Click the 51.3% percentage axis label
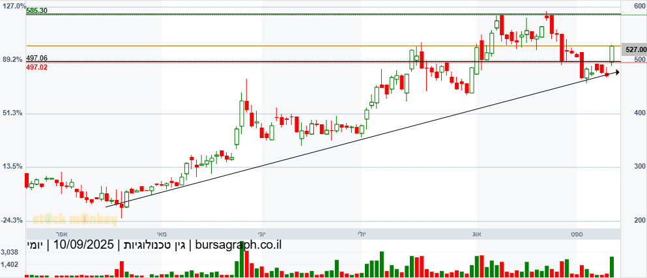This screenshot has height=278, width=647. [13, 113]
